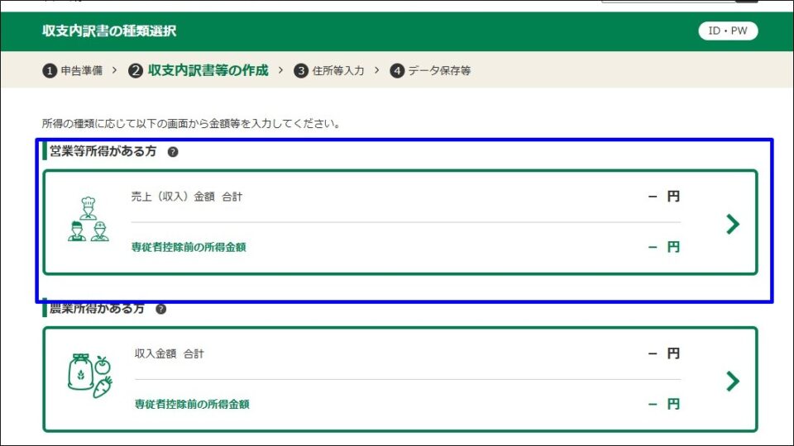Click 専従者控除前の所得金額 in agricultural income card

192,404
